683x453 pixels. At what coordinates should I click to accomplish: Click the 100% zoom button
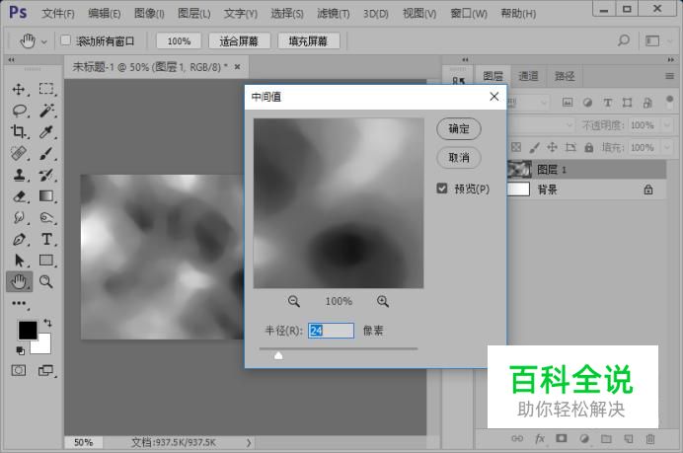tap(179, 40)
